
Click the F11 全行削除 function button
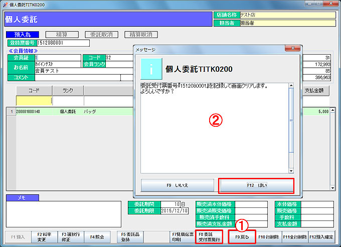295,237
